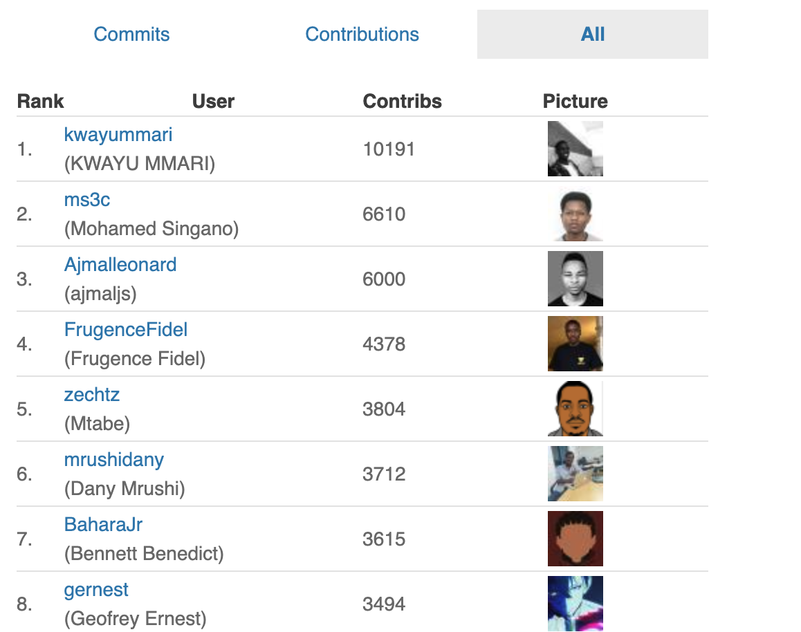
Task: Switch to the Contributions tab
Action: click(362, 34)
